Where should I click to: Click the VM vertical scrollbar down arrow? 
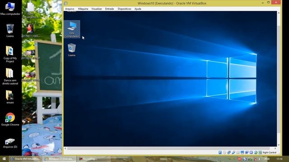279,145
